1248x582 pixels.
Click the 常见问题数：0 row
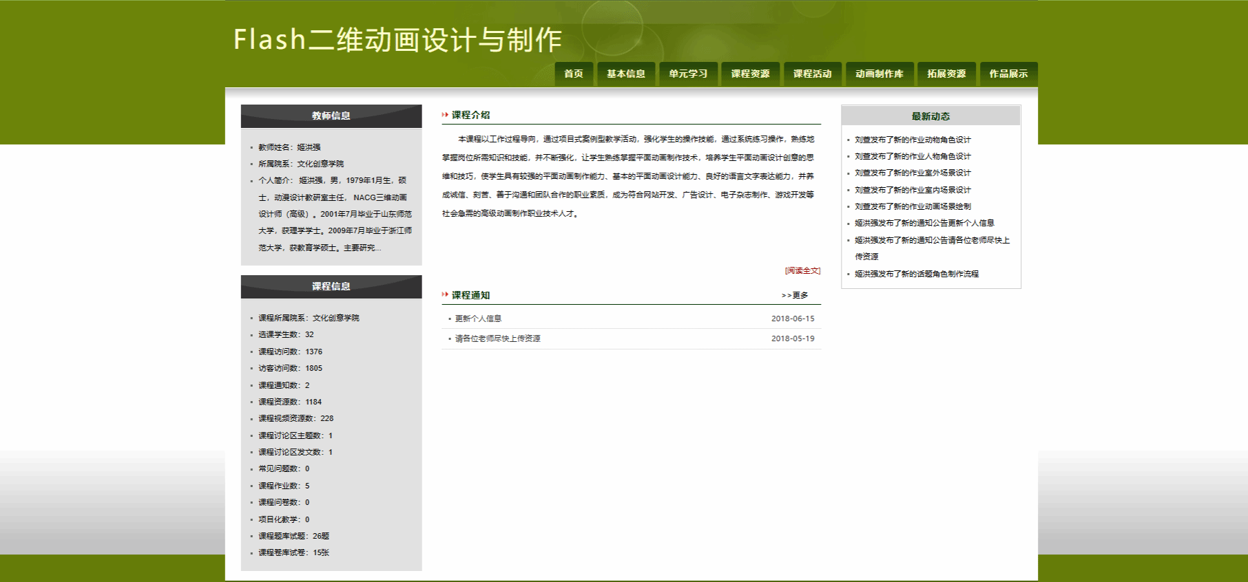pos(284,468)
